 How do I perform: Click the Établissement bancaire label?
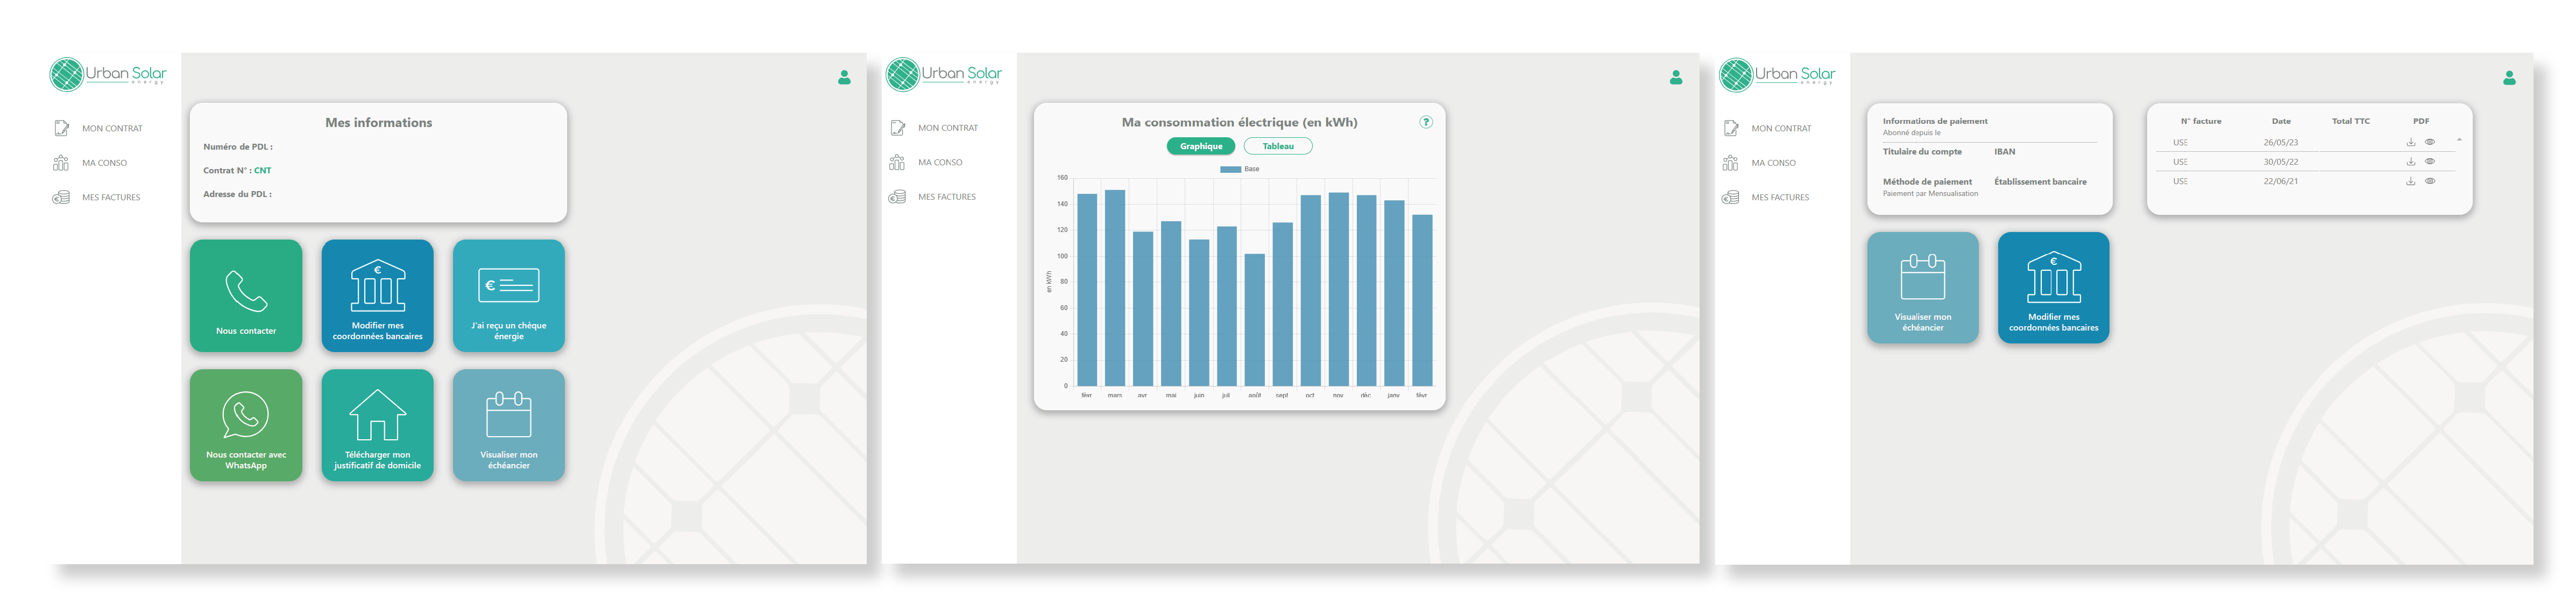pyautogui.click(x=2040, y=181)
